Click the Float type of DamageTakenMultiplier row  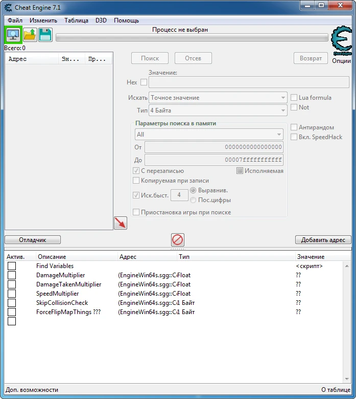pyautogui.click(x=184, y=284)
